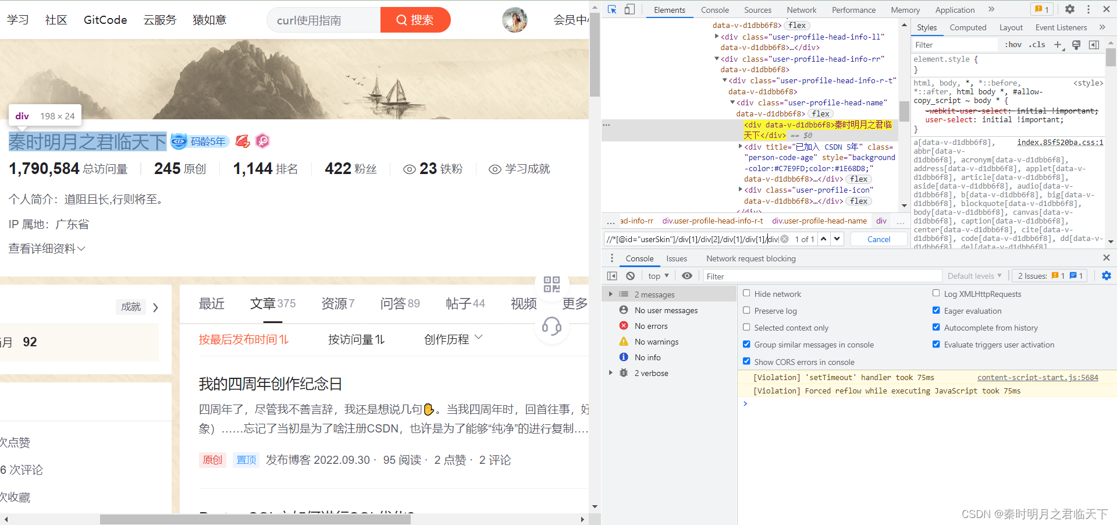Toggle Hide network checkbox
This screenshot has height=525, width=1117.
coord(746,293)
